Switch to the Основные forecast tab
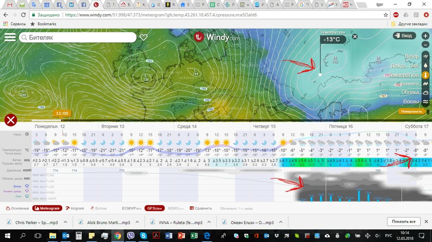The image size is (432, 242). [x=17, y=208]
